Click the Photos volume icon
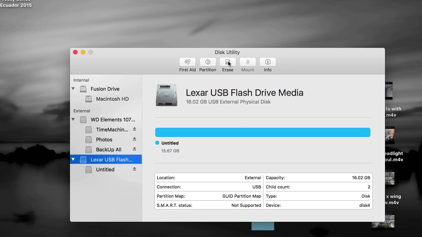This screenshot has width=422, height=237. (x=89, y=140)
